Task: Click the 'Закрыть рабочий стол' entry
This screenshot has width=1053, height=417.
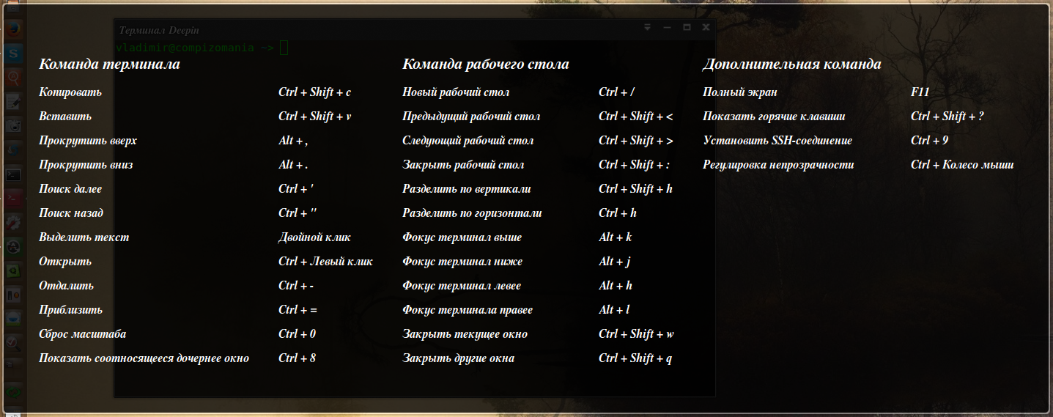Action: [463, 165]
